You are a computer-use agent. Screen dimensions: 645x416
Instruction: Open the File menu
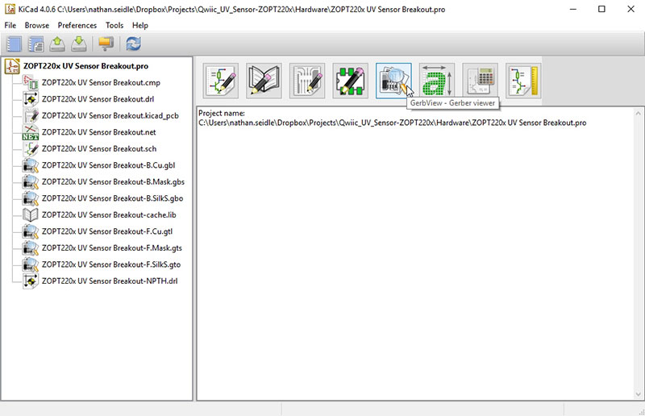click(10, 25)
